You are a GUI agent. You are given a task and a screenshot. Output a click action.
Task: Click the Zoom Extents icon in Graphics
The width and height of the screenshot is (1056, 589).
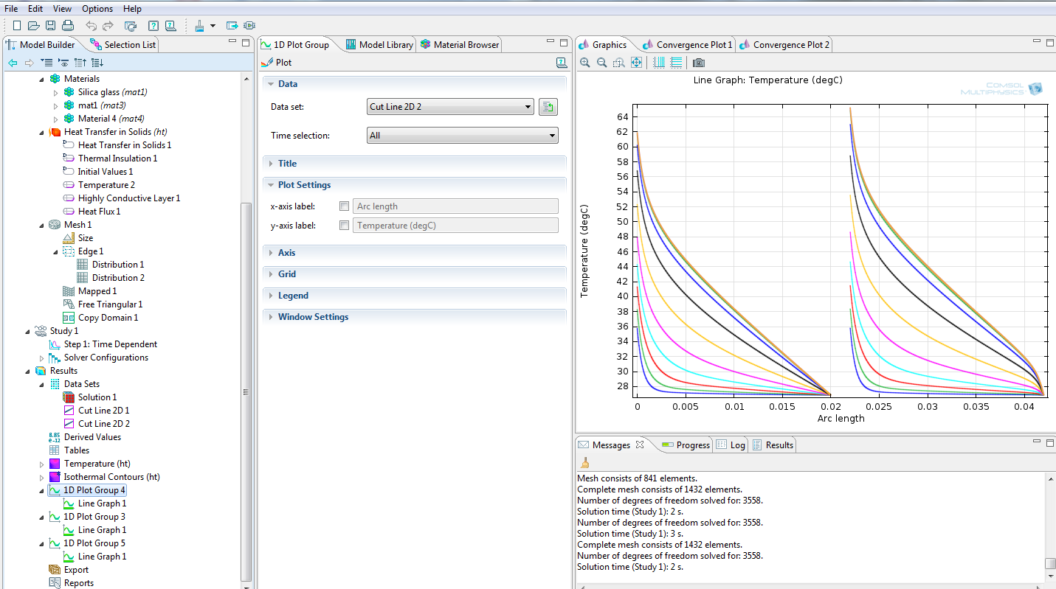pos(636,63)
